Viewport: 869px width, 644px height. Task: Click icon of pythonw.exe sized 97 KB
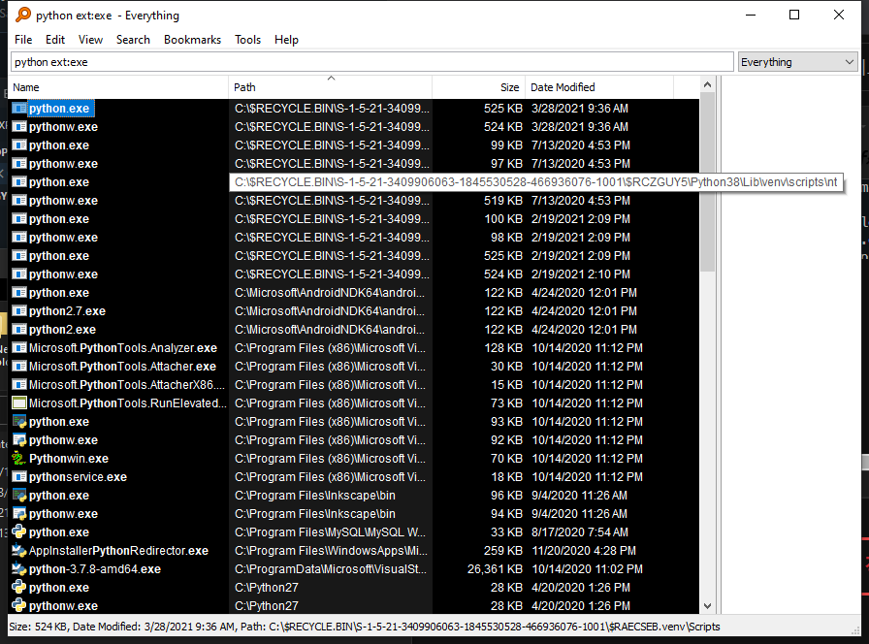click(18, 164)
